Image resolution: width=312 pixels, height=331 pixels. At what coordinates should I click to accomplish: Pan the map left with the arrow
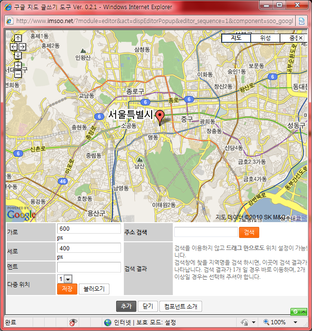(x=14, y=47)
